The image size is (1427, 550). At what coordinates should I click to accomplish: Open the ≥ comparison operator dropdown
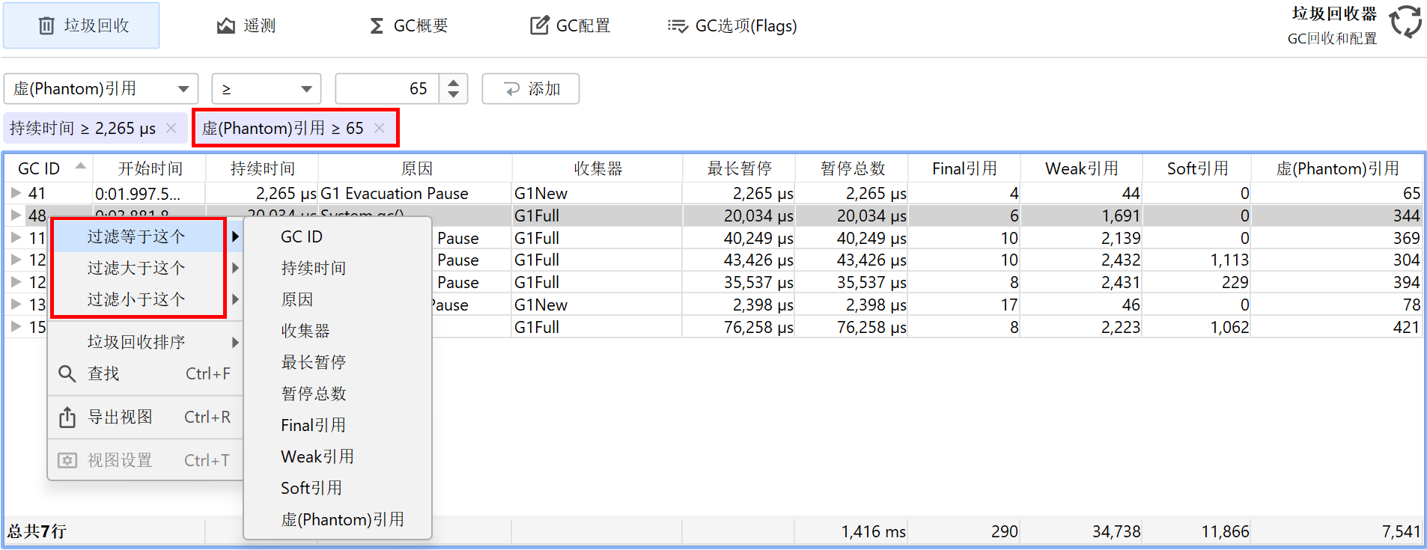tap(267, 89)
